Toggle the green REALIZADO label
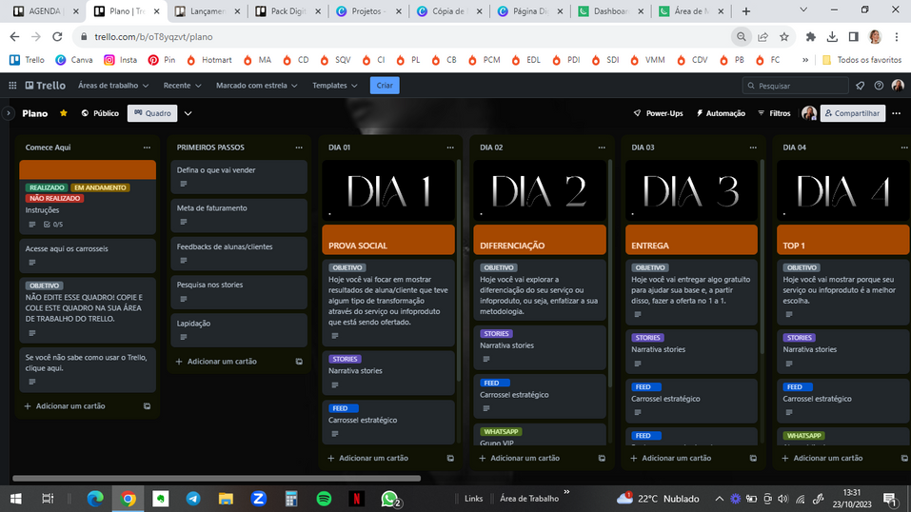Viewport: 911px width, 512px height. tap(47, 187)
